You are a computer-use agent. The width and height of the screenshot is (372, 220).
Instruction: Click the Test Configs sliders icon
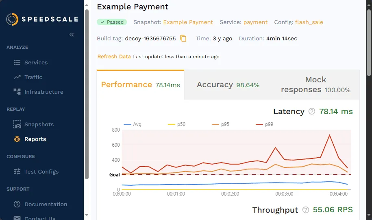pos(17,172)
